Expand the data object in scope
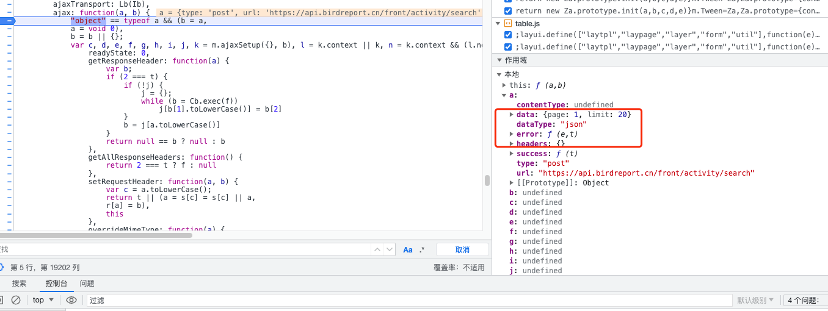 coord(512,115)
